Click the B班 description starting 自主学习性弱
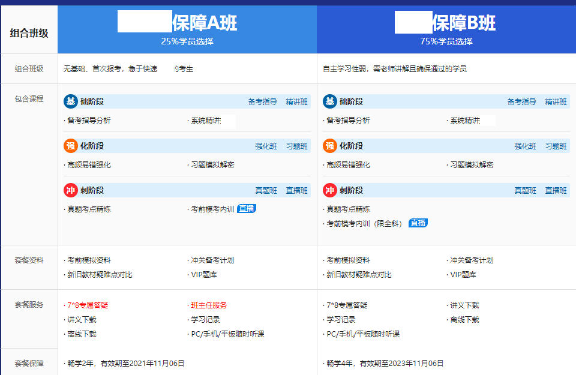Screen dimensions: 576x375 point(395,68)
